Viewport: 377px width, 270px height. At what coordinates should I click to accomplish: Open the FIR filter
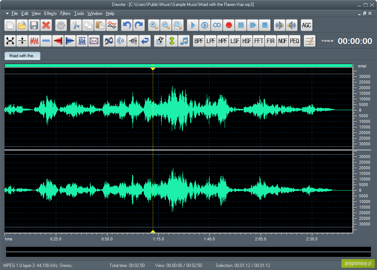pos(270,41)
